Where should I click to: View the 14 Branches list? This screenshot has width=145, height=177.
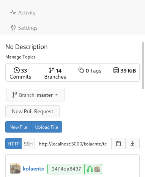pos(55,73)
